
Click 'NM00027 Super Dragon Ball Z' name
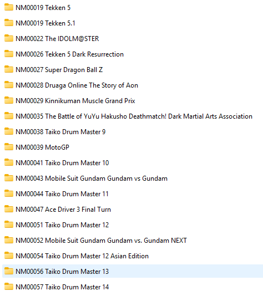[x=59, y=70]
